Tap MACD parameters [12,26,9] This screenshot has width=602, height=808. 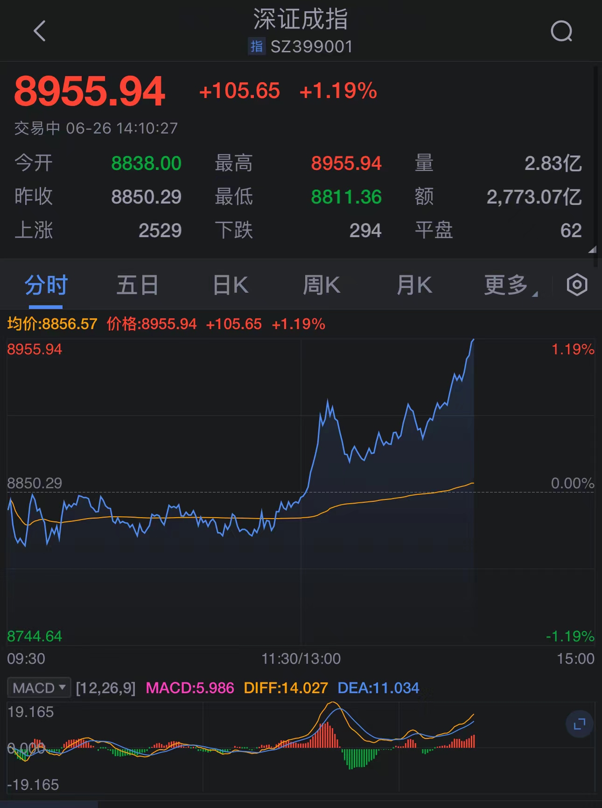[x=105, y=688]
